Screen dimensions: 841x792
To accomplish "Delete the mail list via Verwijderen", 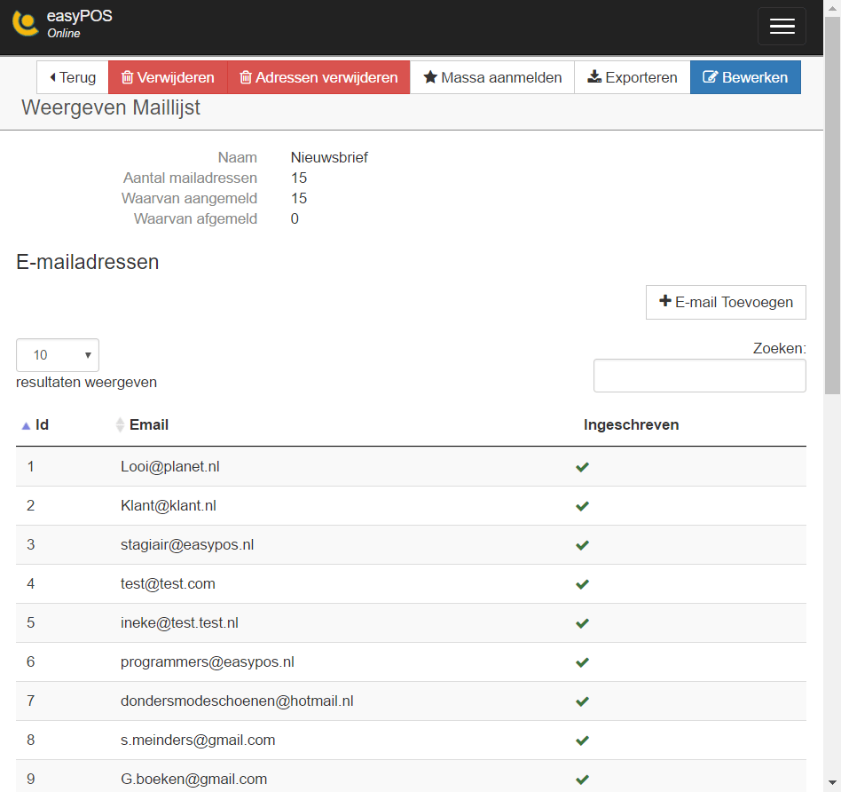I will point(168,77).
